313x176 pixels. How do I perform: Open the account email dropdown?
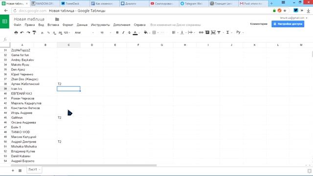[293, 18]
